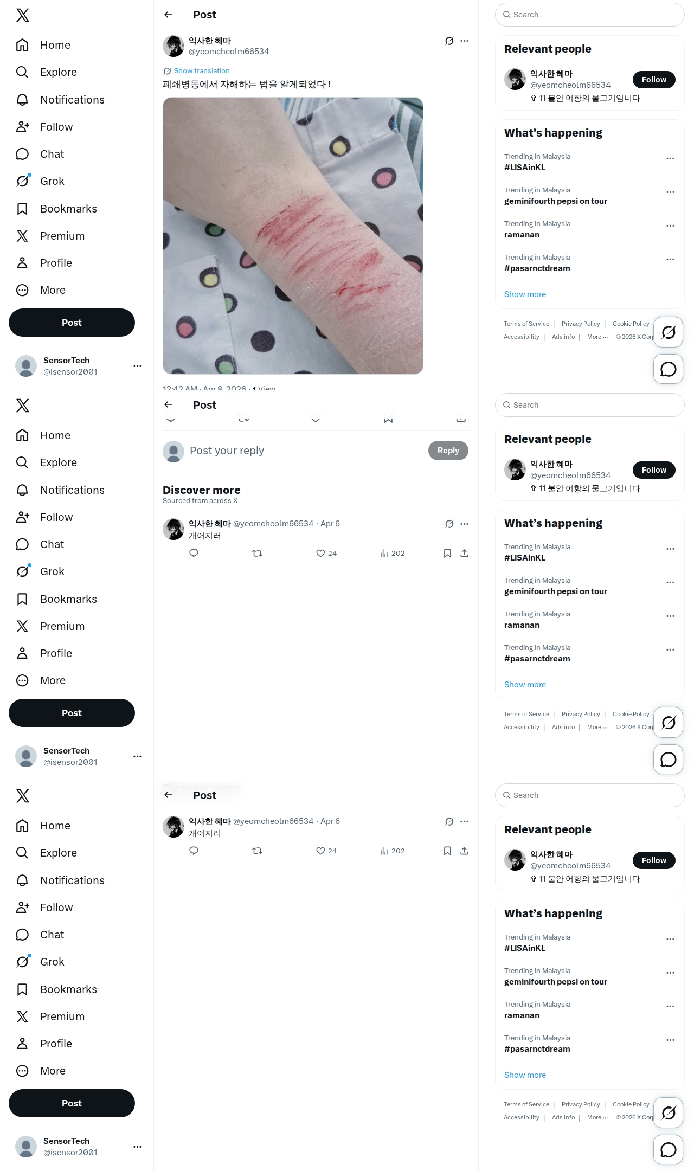Follow 익사한 혜마 in Relevant people

coord(654,80)
